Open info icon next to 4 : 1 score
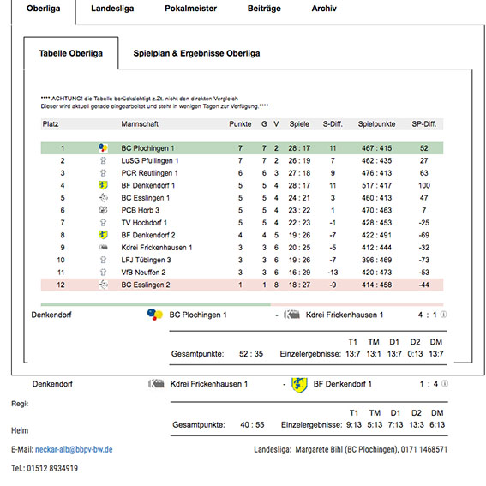The width and height of the screenshot is (486, 486). point(444,315)
